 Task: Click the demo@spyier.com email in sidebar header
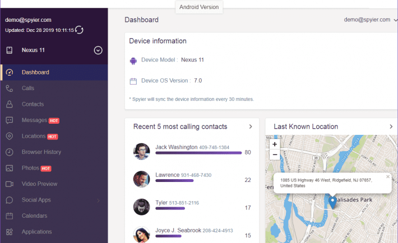[x=28, y=20]
